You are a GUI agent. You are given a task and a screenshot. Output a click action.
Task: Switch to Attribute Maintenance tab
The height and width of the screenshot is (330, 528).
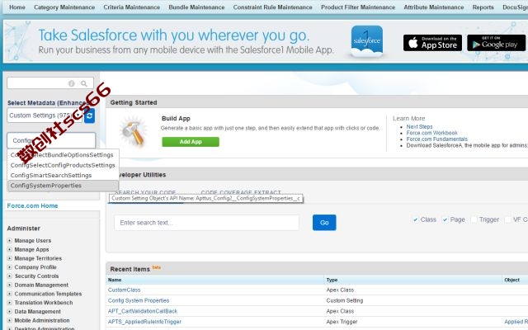pyautogui.click(x=434, y=7)
